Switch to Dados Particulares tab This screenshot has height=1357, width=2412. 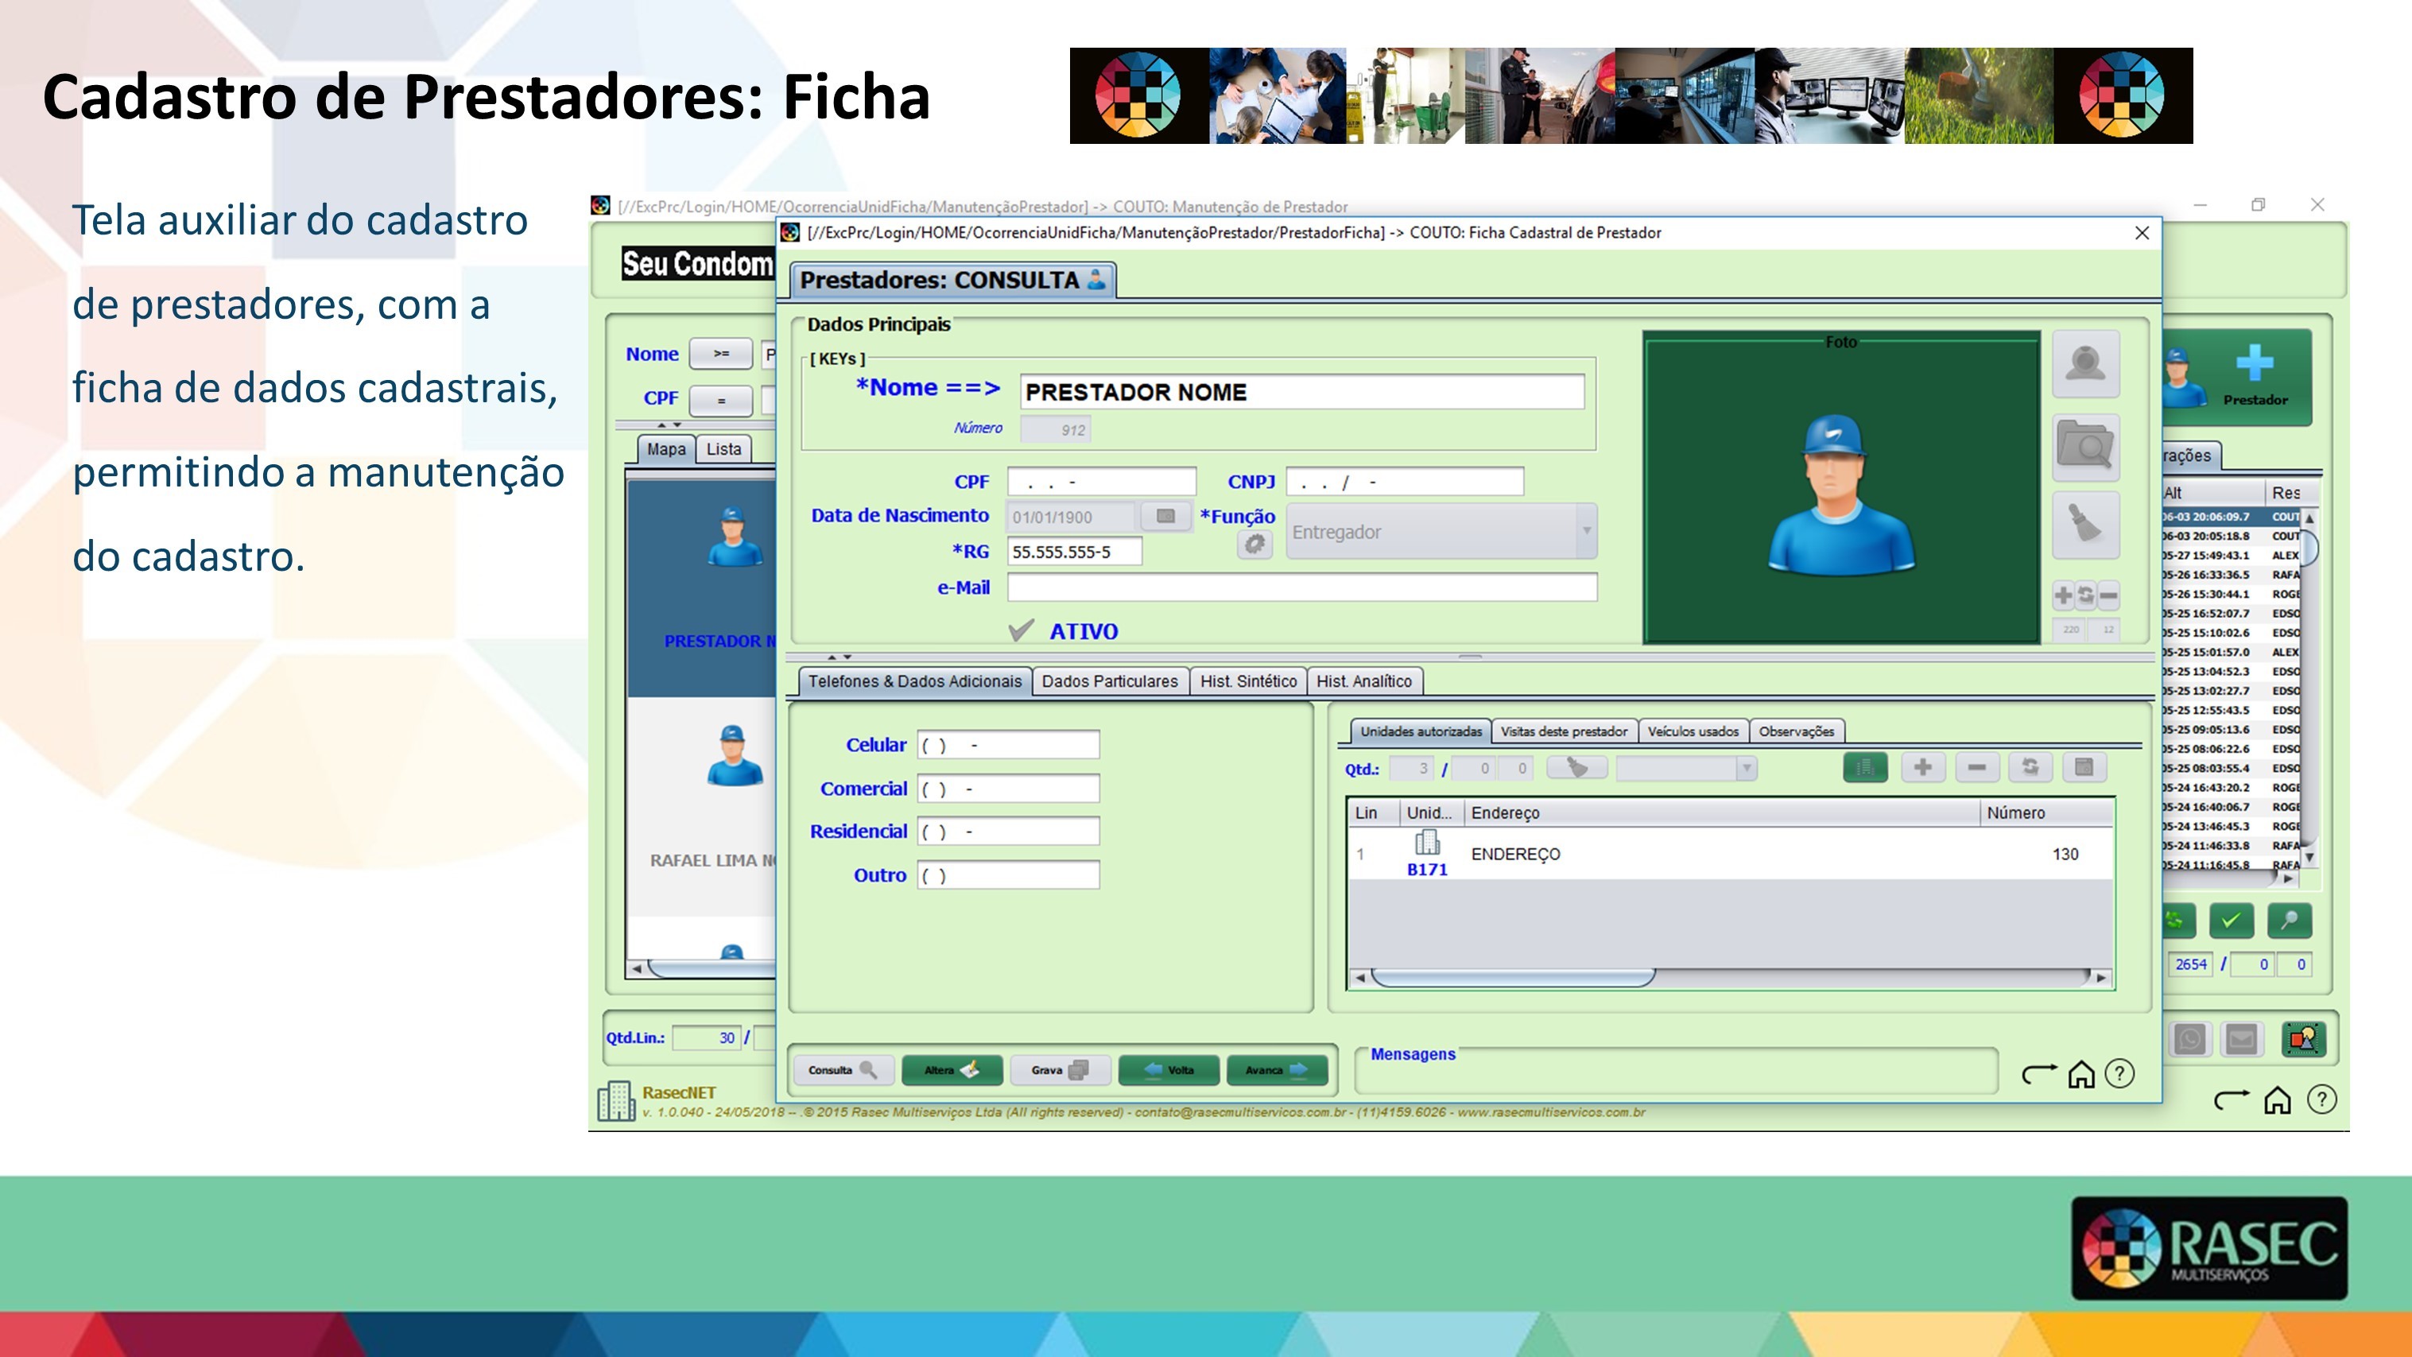(x=1109, y=680)
